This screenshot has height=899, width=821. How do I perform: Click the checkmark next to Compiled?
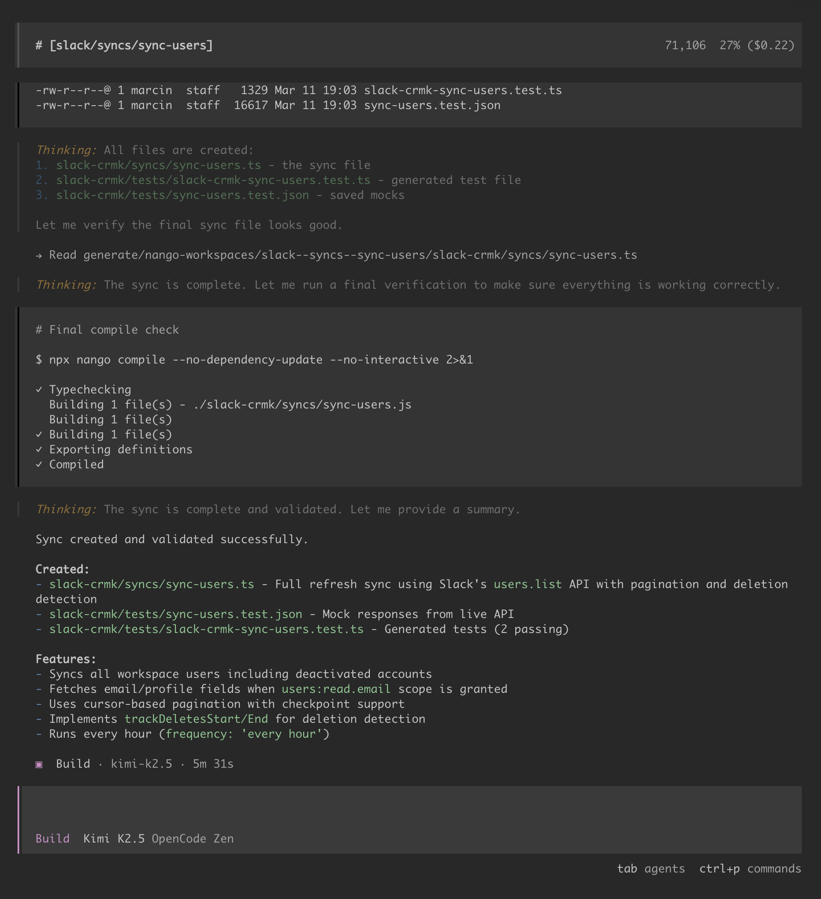[39, 464]
